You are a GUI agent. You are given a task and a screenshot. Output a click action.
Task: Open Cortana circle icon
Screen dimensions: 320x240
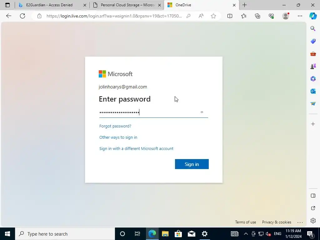(x=122, y=234)
